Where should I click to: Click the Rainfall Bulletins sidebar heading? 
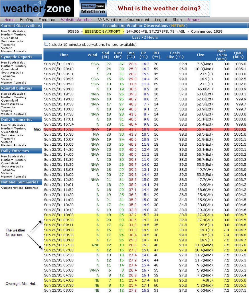pyautogui.click(x=21, y=88)
